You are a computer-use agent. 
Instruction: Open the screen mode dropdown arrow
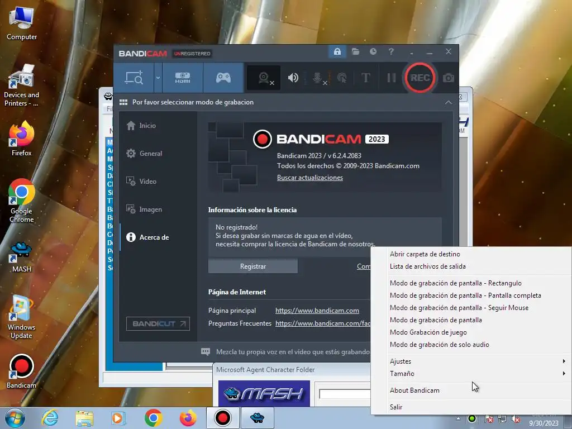coord(158,78)
